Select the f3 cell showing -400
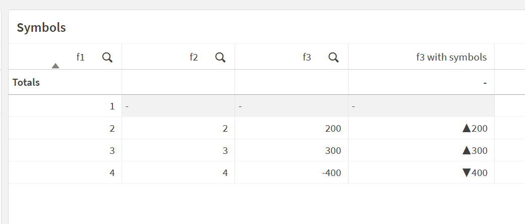Image resolution: width=525 pixels, height=224 pixels. click(x=291, y=173)
